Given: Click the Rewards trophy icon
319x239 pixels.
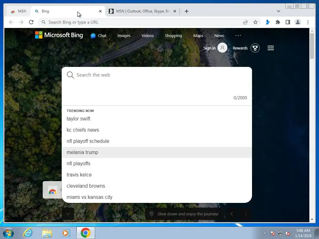Looking at the screenshot, I should (255, 48).
